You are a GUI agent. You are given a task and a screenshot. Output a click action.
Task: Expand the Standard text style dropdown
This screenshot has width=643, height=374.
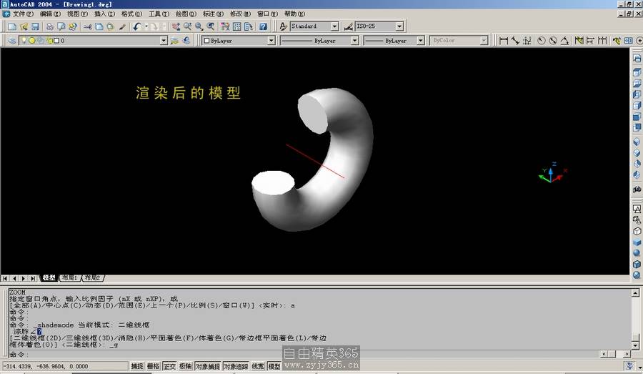pos(334,26)
